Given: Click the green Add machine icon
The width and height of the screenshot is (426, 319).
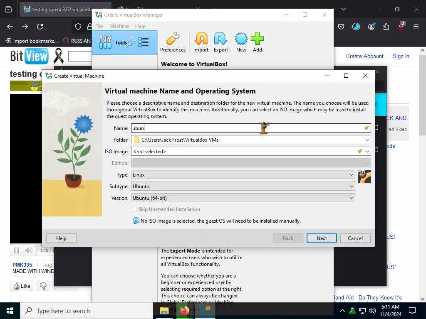Looking at the screenshot, I should tap(257, 39).
